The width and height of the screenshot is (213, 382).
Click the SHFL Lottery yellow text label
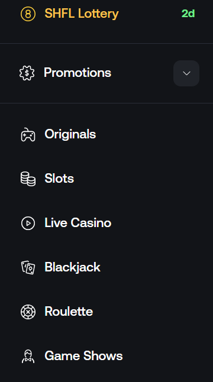pos(82,14)
